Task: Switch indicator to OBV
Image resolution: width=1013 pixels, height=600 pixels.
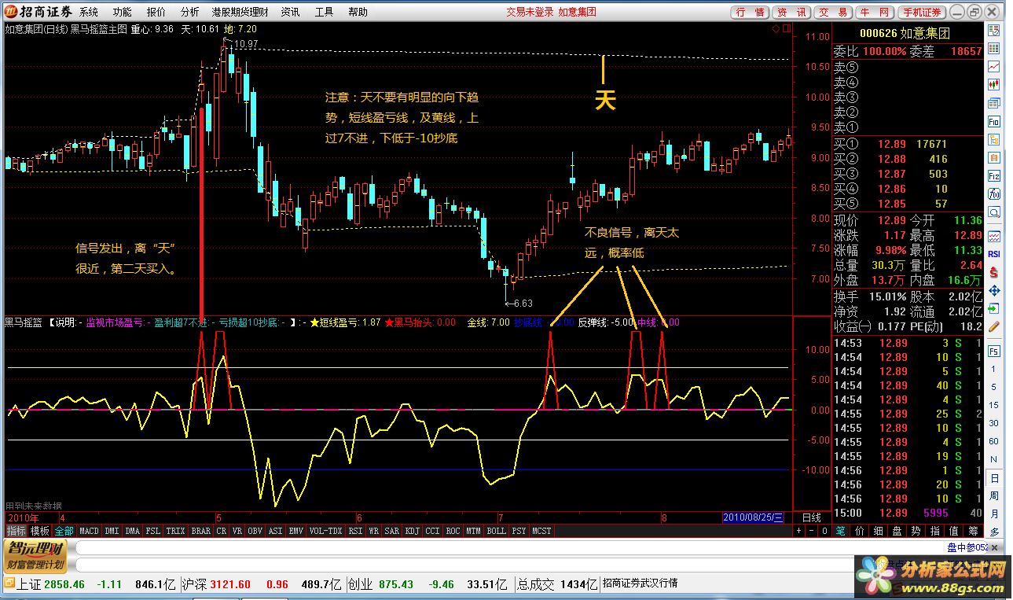Action: (x=255, y=531)
